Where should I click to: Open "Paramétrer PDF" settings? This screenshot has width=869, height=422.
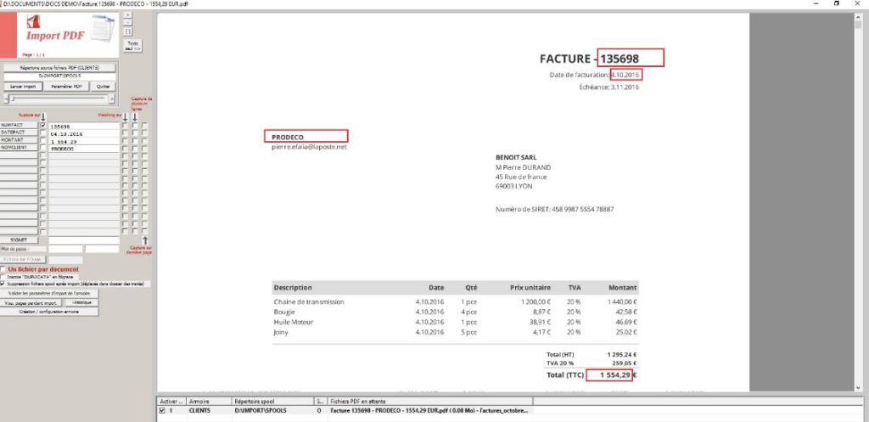click(x=67, y=86)
